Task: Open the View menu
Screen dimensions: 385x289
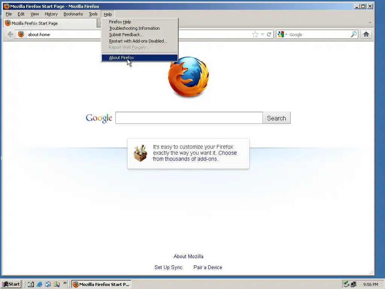Action: 35,14
